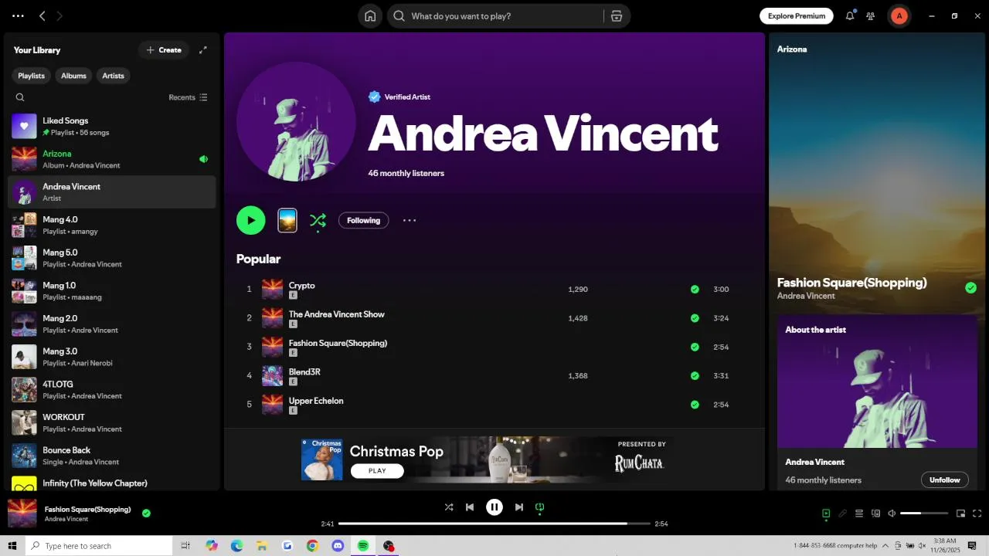
Task: Open Google Chrome from the taskbar
Action: [312, 546]
